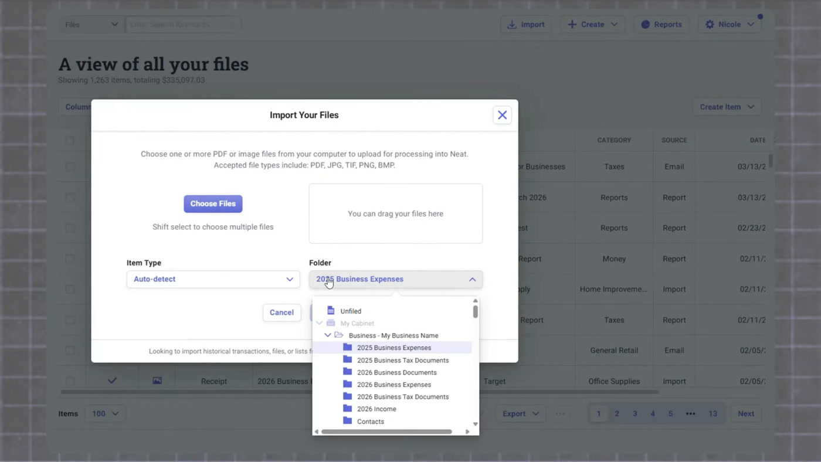Open the Item Type Auto-detect dropdown
Viewport: 821px width, 462px height.
tap(213, 279)
